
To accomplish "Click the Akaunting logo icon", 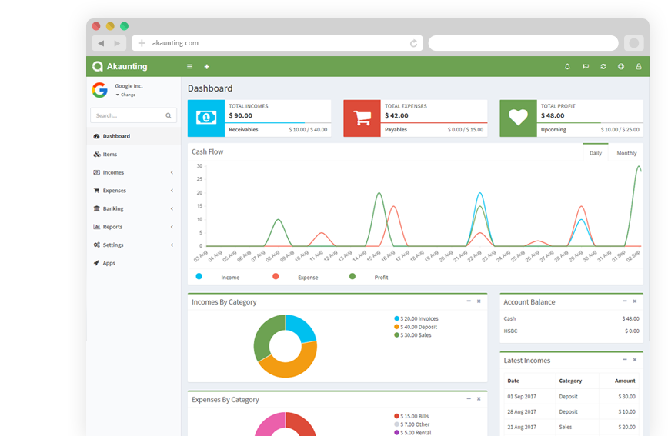I will pos(98,66).
